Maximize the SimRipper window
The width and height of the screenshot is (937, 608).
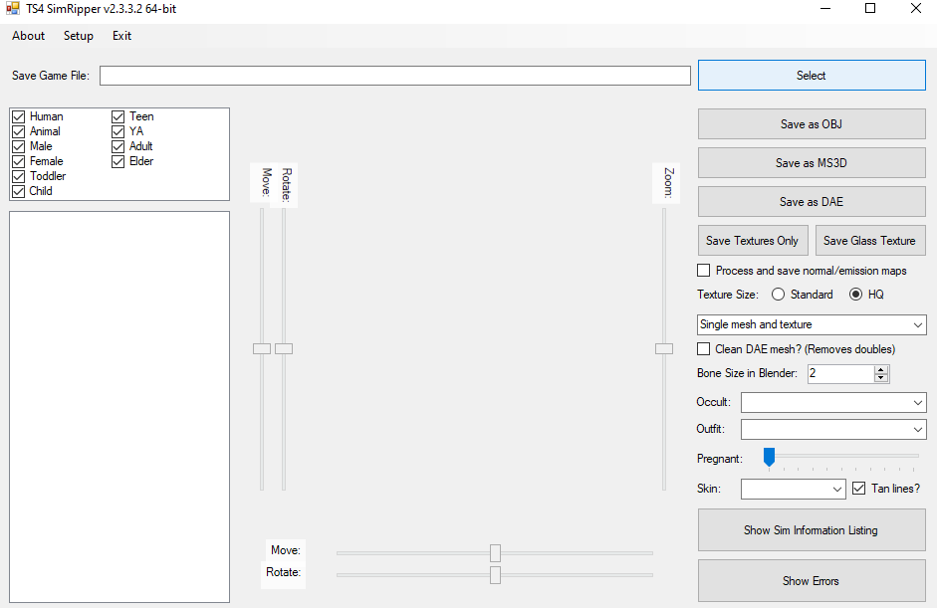(x=870, y=8)
